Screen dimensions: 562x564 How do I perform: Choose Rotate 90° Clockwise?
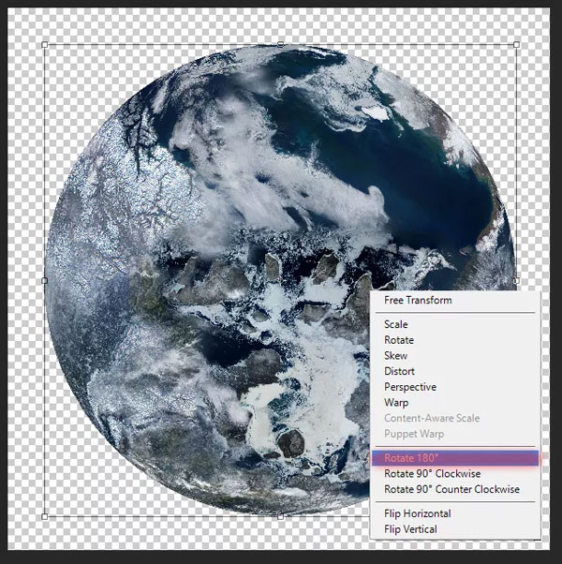(x=455, y=474)
